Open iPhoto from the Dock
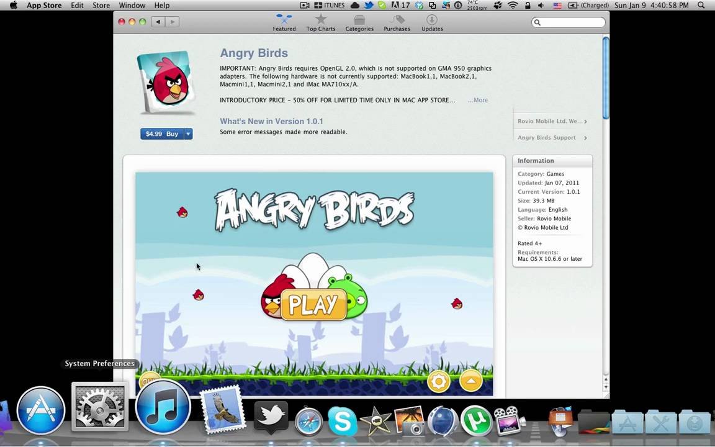Viewport: 715px width, 447px height. pos(409,420)
